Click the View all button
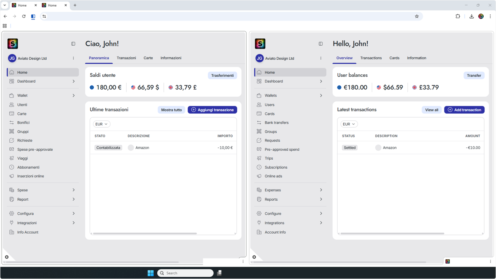 (432, 110)
